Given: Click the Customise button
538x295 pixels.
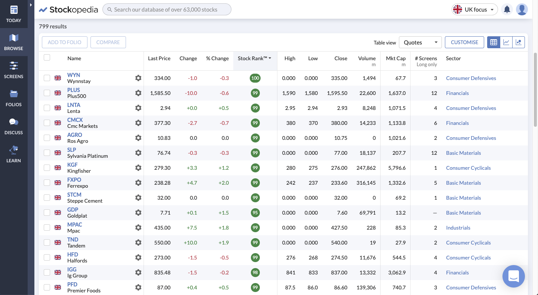Looking at the screenshot, I should click(x=464, y=42).
